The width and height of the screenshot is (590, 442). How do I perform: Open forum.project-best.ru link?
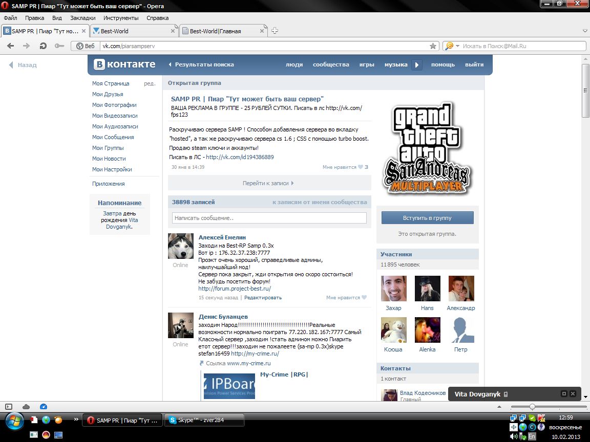(235, 289)
